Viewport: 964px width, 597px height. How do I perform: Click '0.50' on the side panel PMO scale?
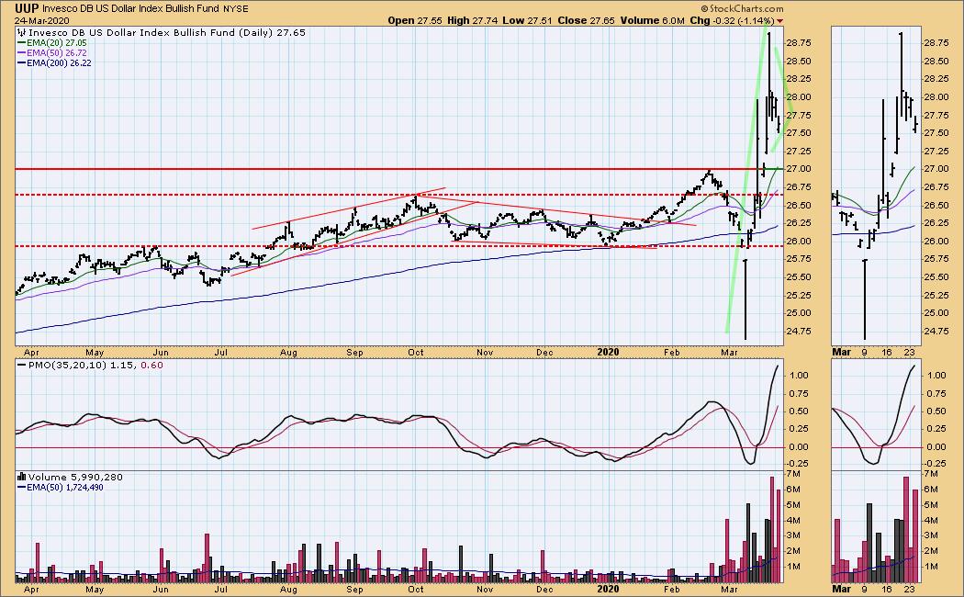click(937, 411)
